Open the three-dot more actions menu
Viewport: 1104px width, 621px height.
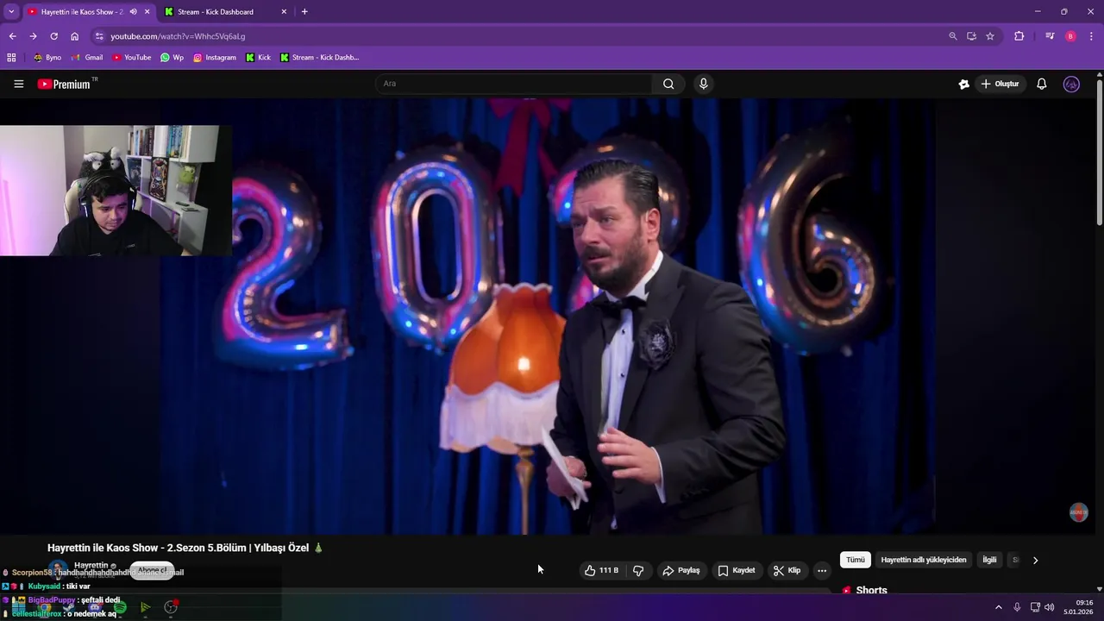tap(822, 570)
